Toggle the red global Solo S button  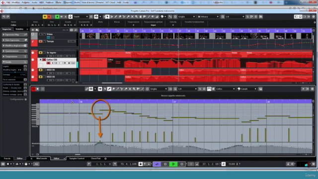coord(49,16)
